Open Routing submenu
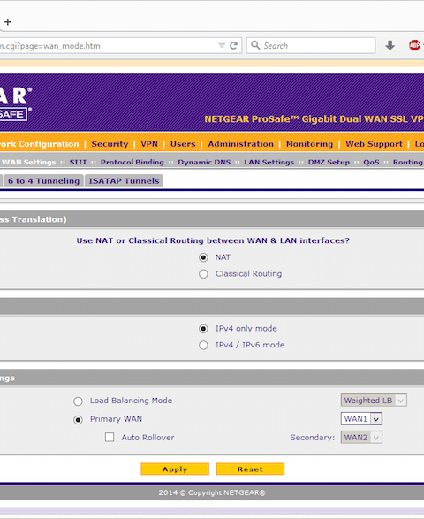 408,162
